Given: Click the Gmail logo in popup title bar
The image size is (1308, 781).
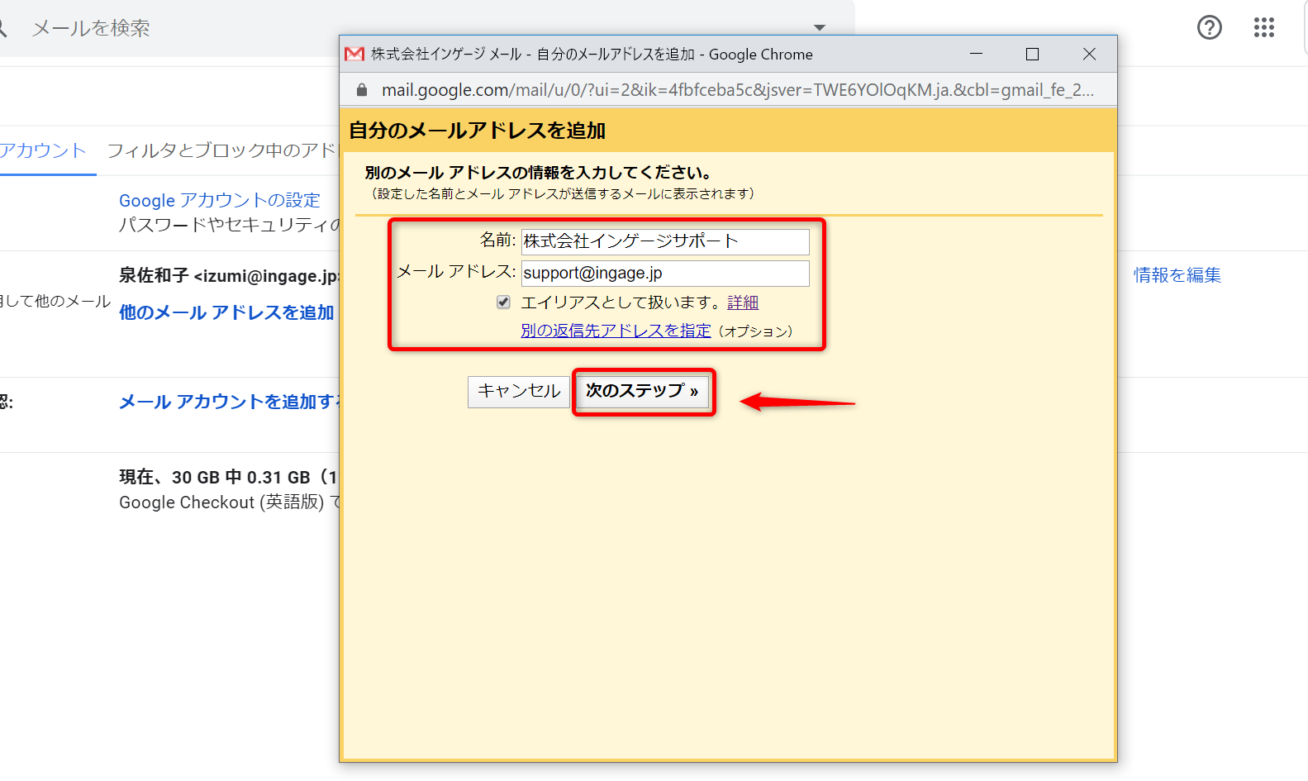Looking at the screenshot, I should pyautogui.click(x=354, y=55).
